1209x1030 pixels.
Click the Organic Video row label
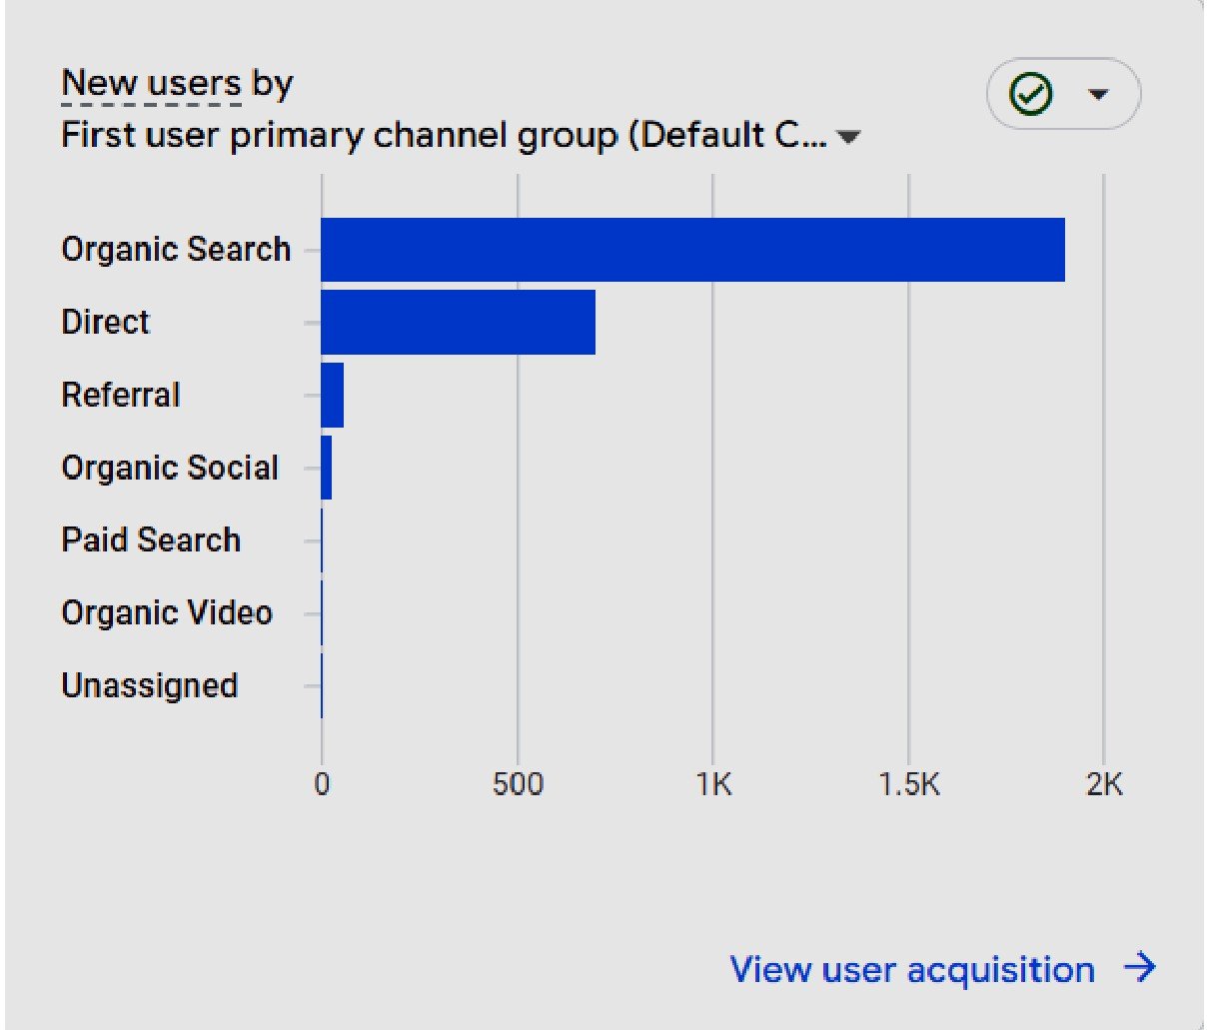click(x=167, y=613)
